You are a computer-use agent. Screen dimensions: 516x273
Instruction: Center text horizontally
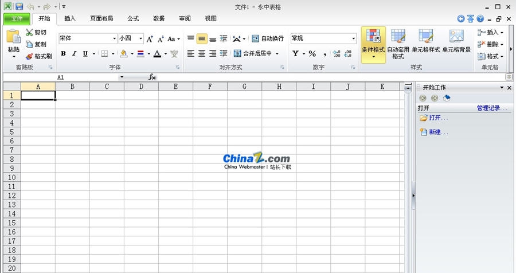coord(202,53)
